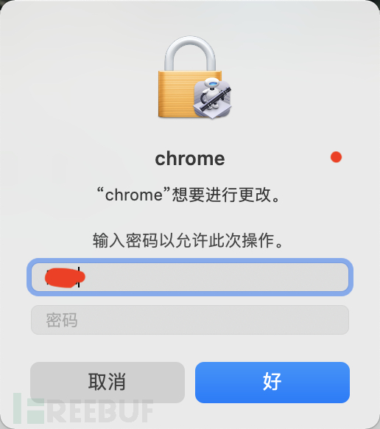Click the red dot beside the chrome title

point(336,157)
